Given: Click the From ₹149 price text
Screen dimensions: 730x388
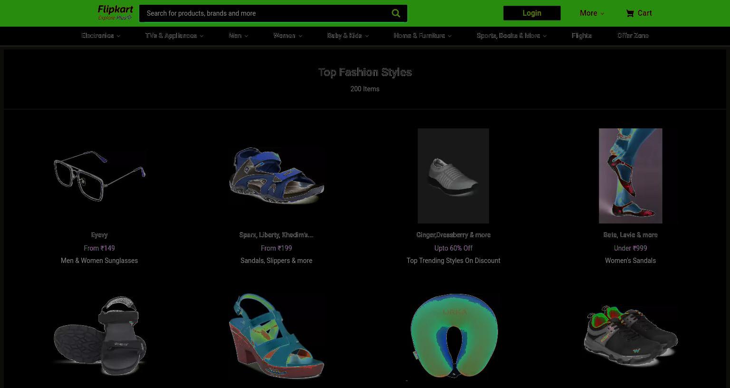Looking at the screenshot, I should click(x=99, y=248).
